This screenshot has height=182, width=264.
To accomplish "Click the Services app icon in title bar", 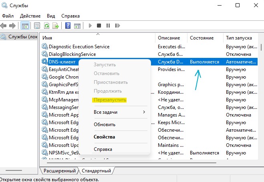I will (4, 5).
